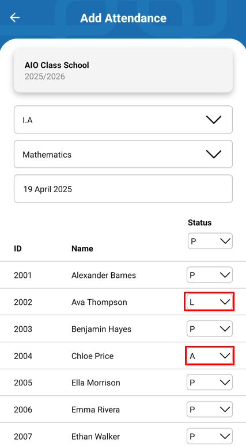This screenshot has width=246, height=447.
Task: Click the chevron icon in the Mathematics field
Action: (x=214, y=154)
